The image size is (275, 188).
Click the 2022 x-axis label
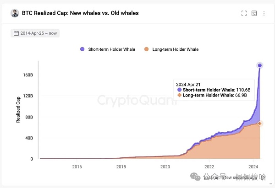tap(209, 167)
